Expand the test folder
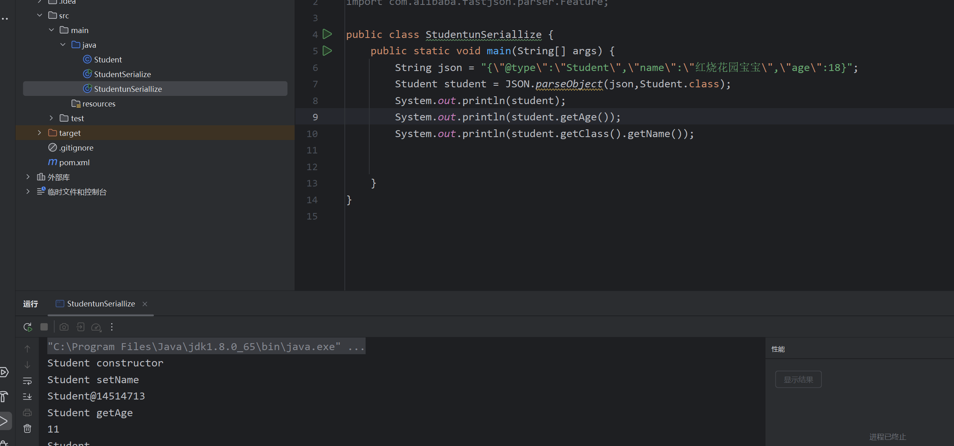This screenshot has height=446, width=954. (x=51, y=118)
